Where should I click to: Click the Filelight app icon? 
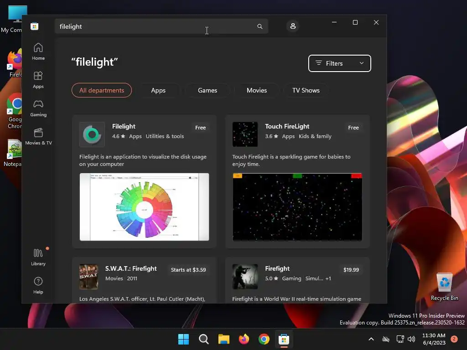[92, 134]
